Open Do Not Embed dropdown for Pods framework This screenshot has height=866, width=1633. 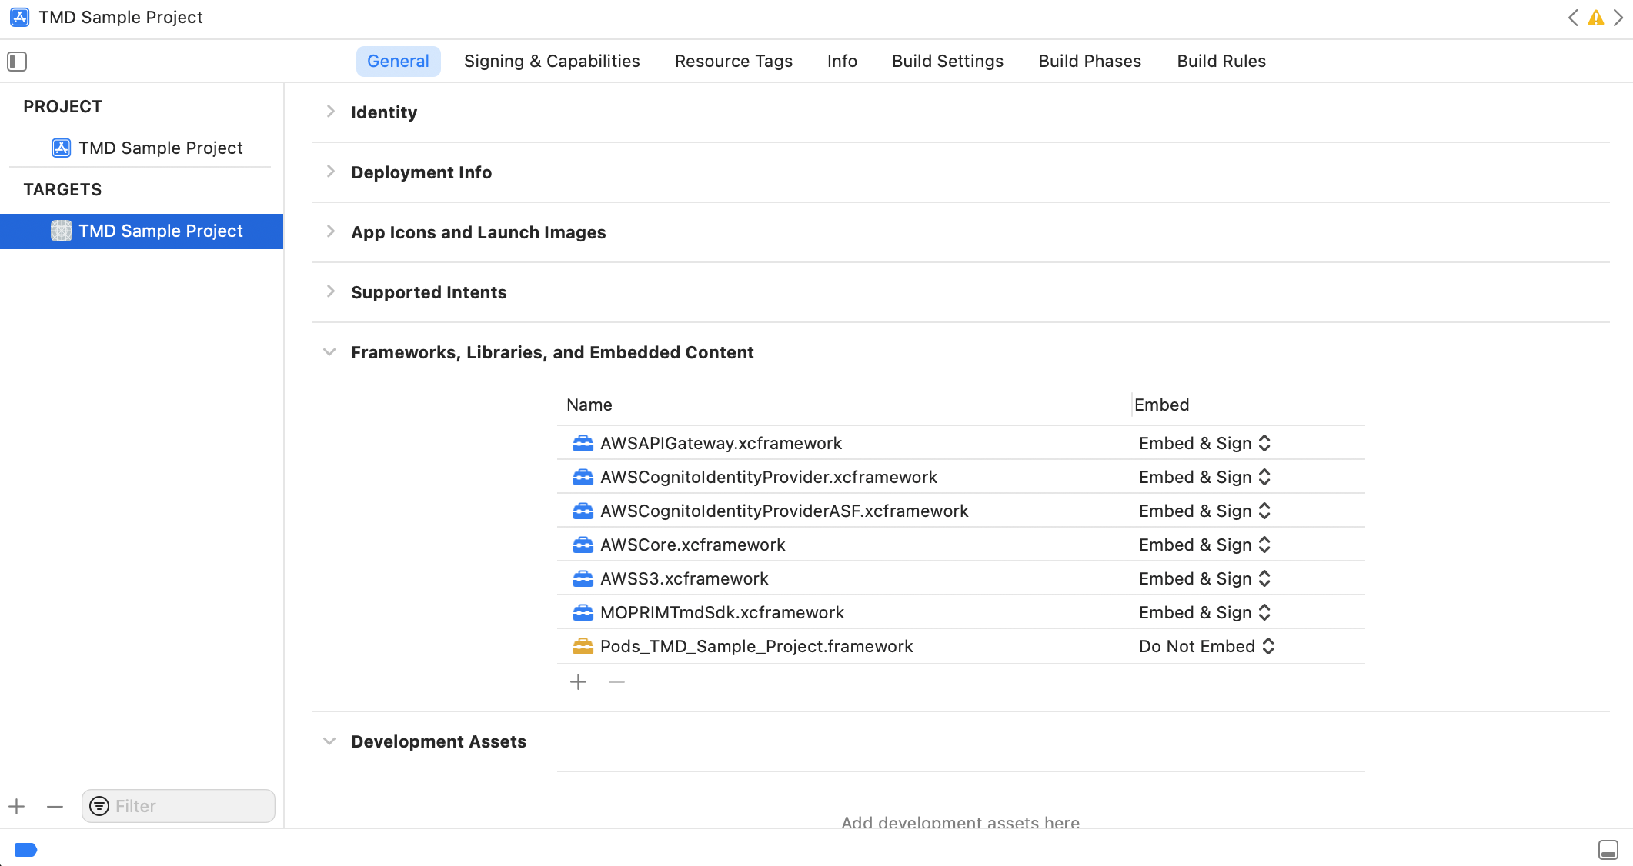1207,646
